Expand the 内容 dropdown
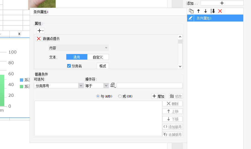 pyautogui.click(x=78, y=48)
